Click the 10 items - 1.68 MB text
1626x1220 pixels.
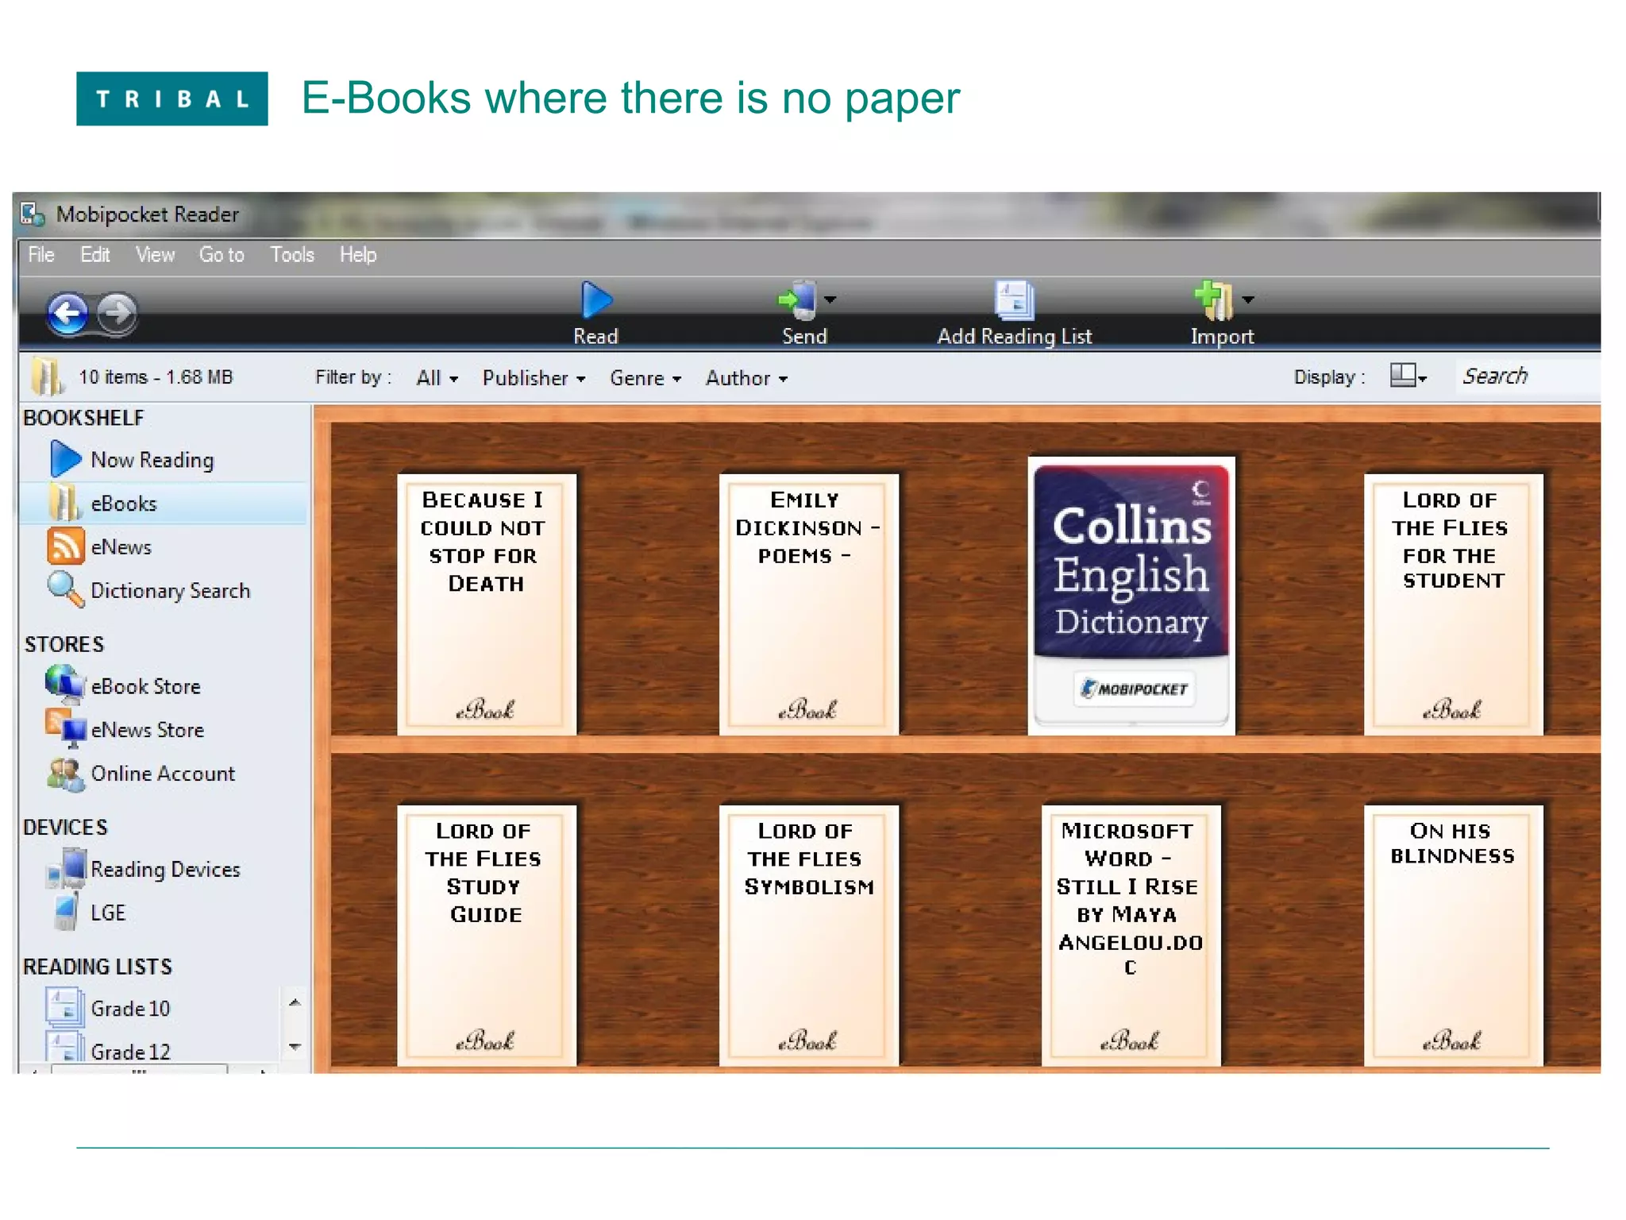click(x=156, y=376)
